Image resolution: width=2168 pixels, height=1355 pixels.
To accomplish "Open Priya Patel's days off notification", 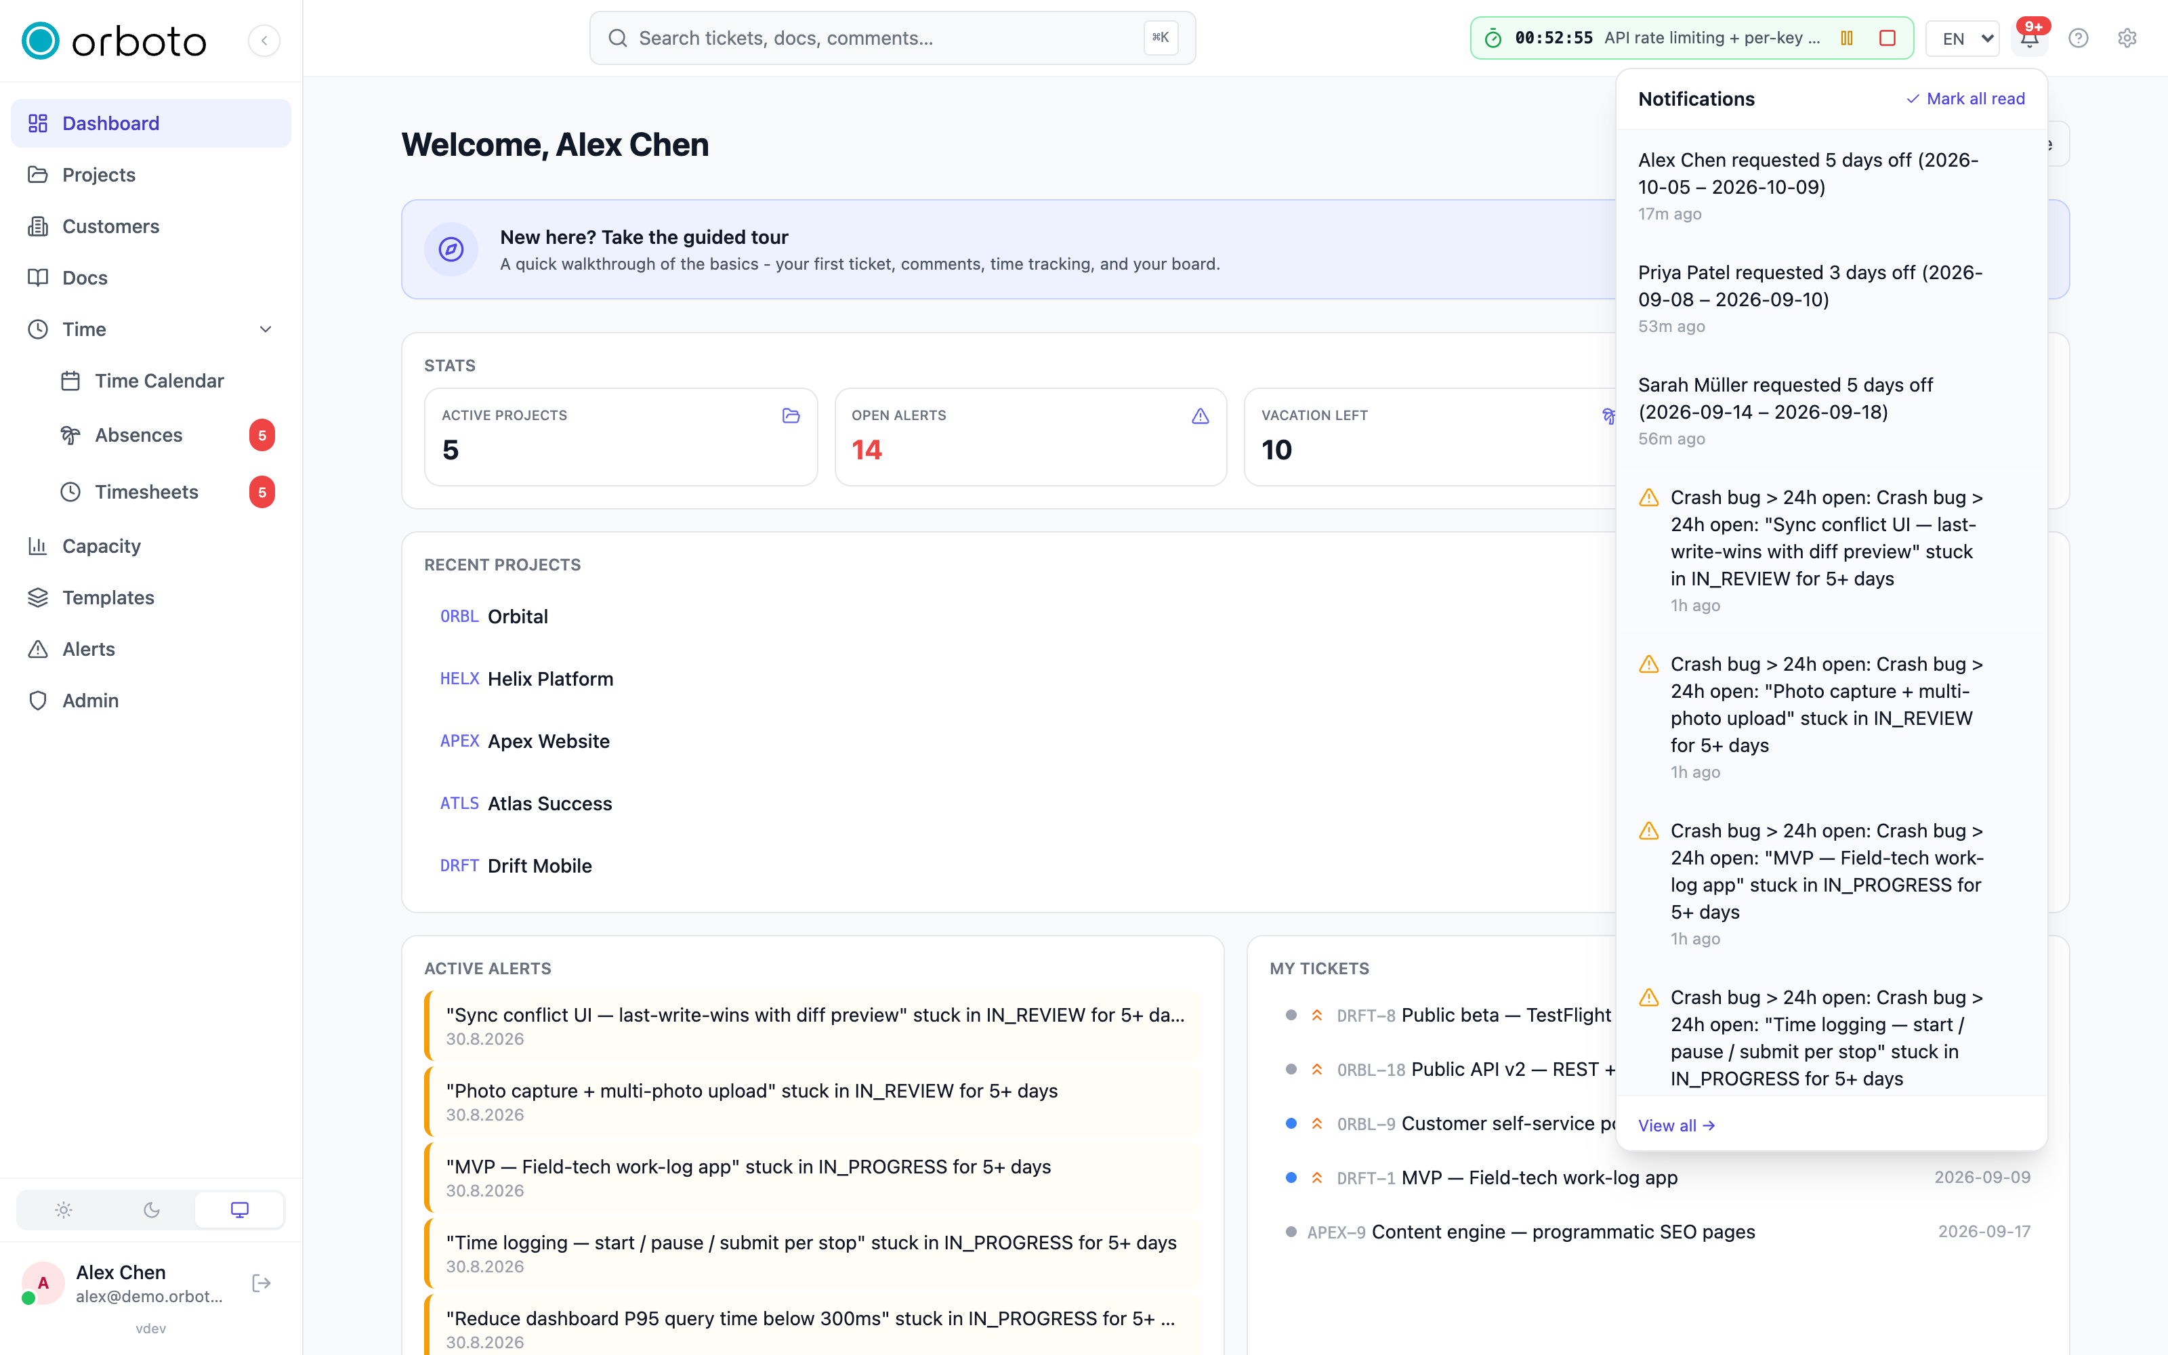I will pos(1831,299).
